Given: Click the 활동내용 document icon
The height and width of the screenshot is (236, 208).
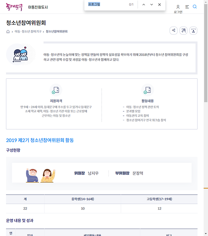Looking at the screenshot, I should (148, 90).
